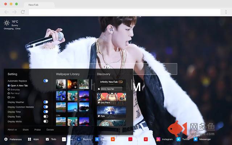Click the Donate link

pyautogui.click(x=50, y=129)
